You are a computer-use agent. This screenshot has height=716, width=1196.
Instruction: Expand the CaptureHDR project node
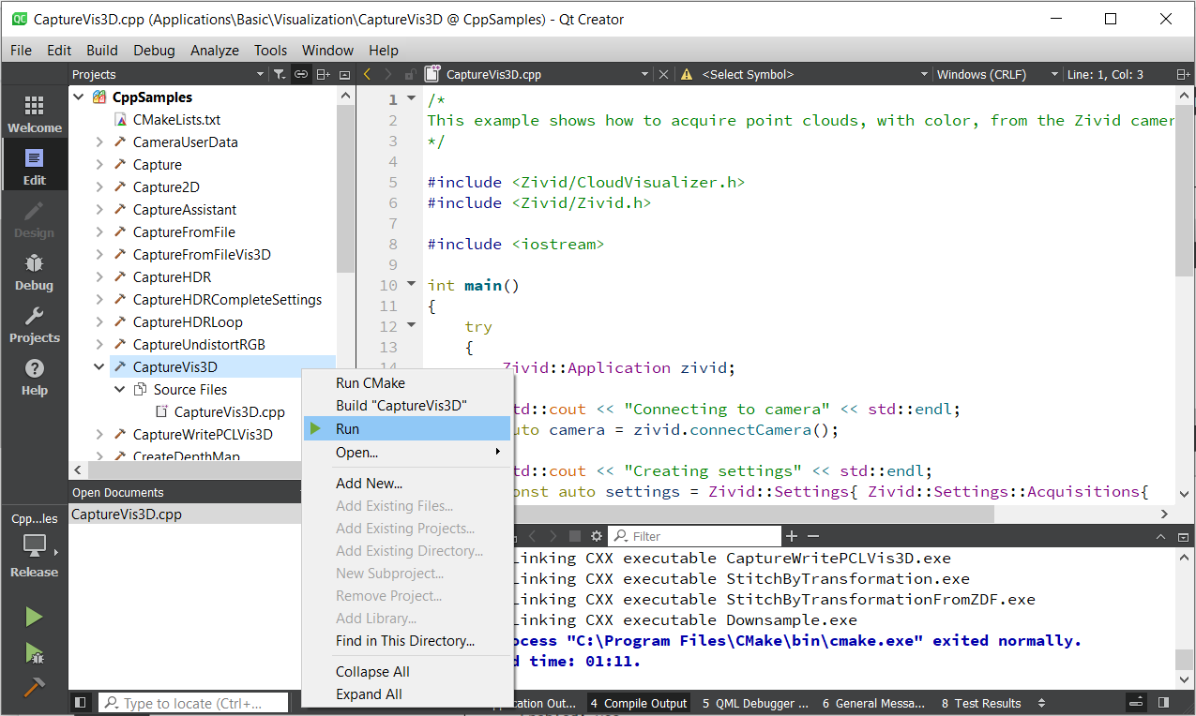click(99, 277)
